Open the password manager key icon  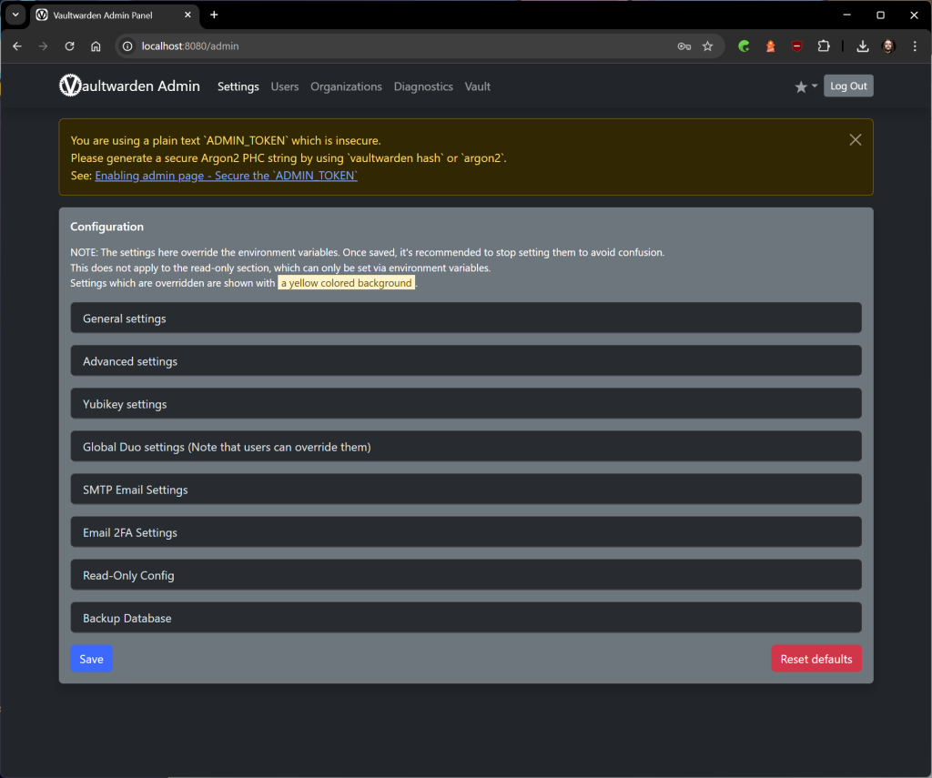click(x=684, y=46)
